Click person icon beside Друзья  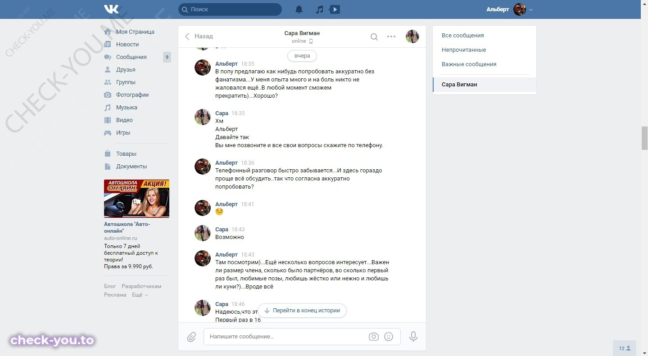click(x=108, y=70)
